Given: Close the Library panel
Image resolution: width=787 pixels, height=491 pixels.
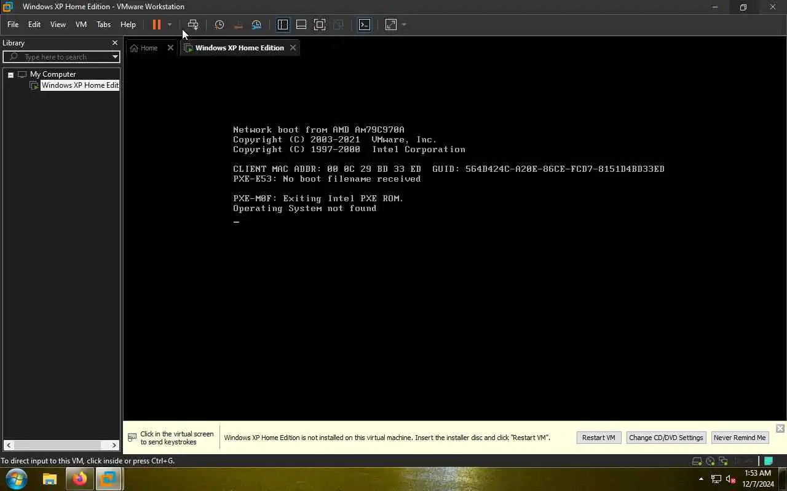Looking at the screenshot, I should [114, 43].
